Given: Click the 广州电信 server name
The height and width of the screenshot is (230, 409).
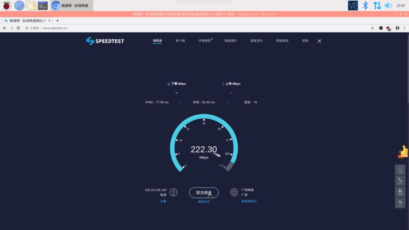Looking at the screenshot, I should tap(247, 190).
